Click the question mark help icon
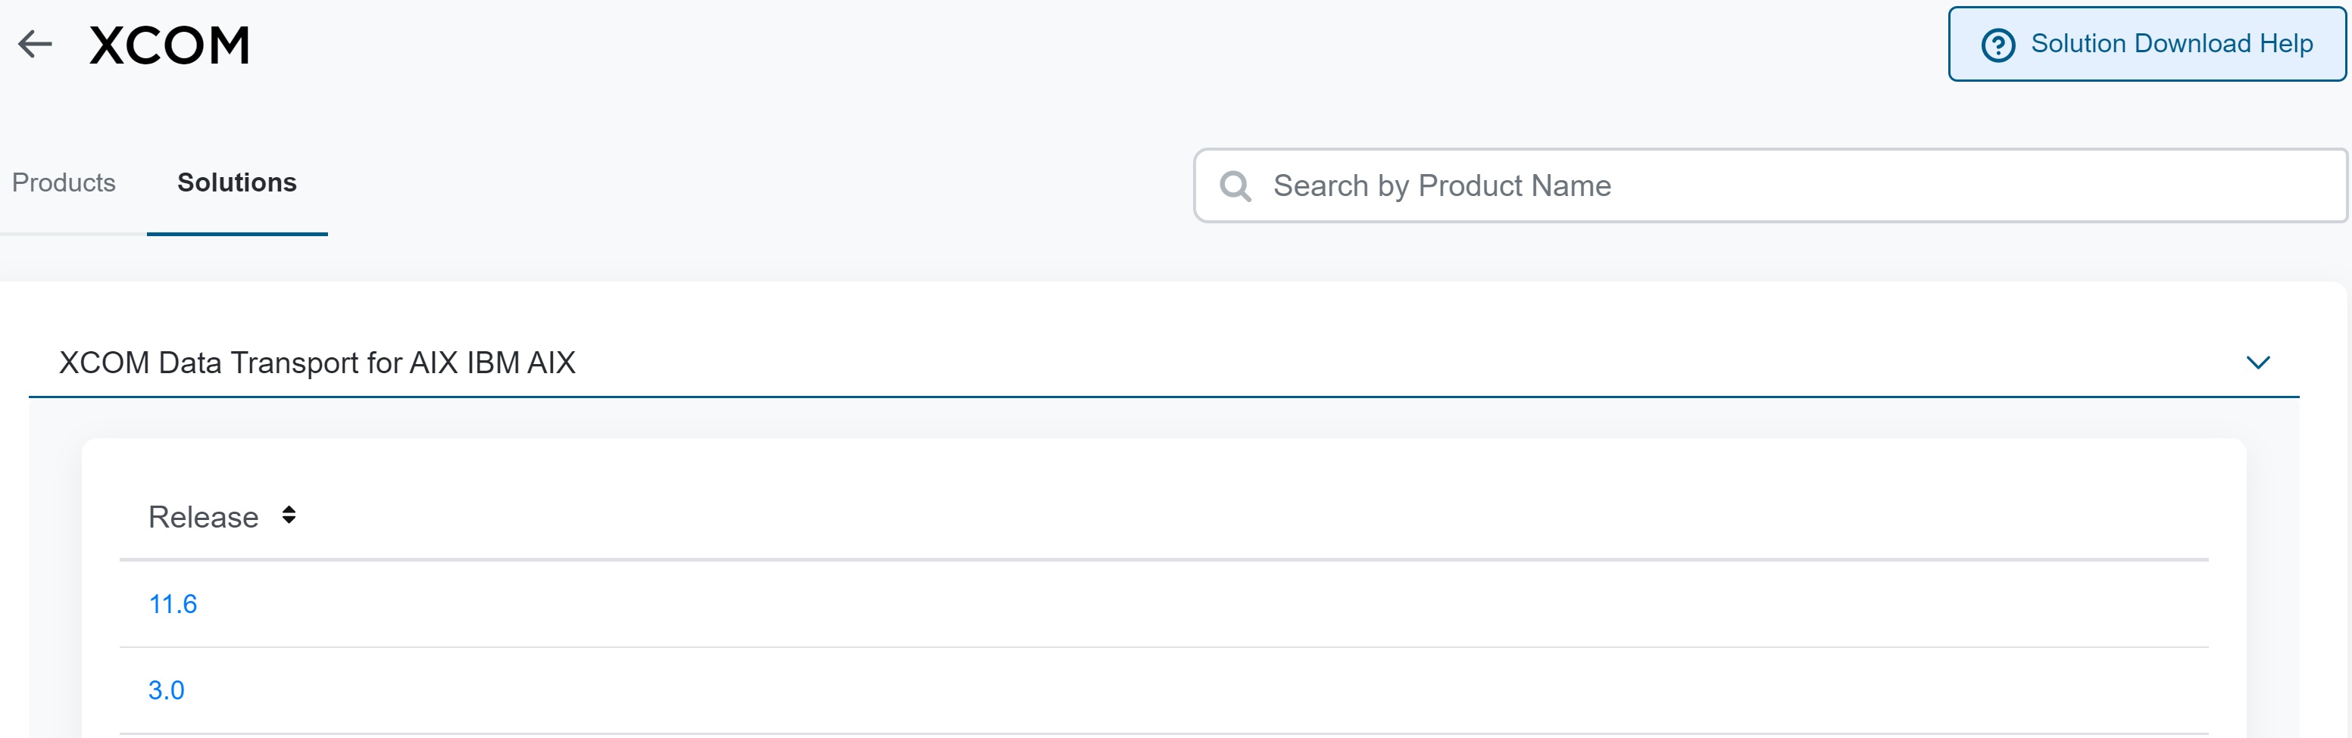Image resolution: width=2352 pixels, height=738 pixels. [x=1997, y=45]
